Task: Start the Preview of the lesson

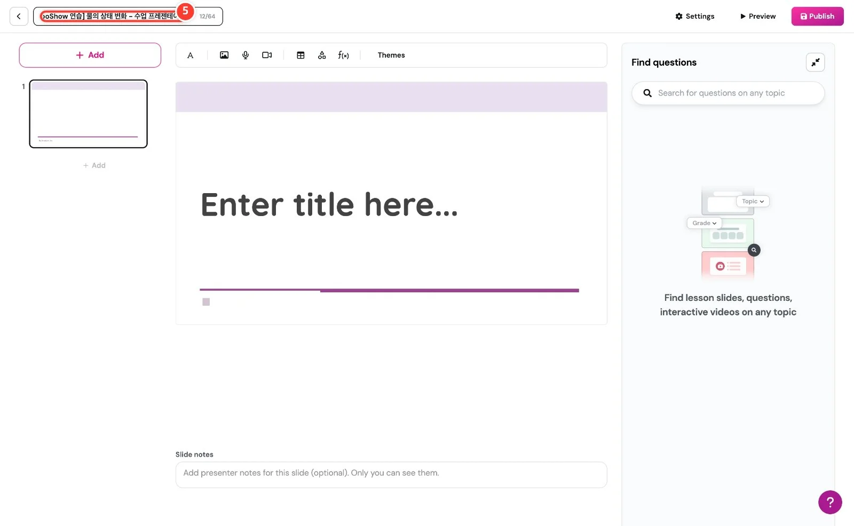Action: 757,17
